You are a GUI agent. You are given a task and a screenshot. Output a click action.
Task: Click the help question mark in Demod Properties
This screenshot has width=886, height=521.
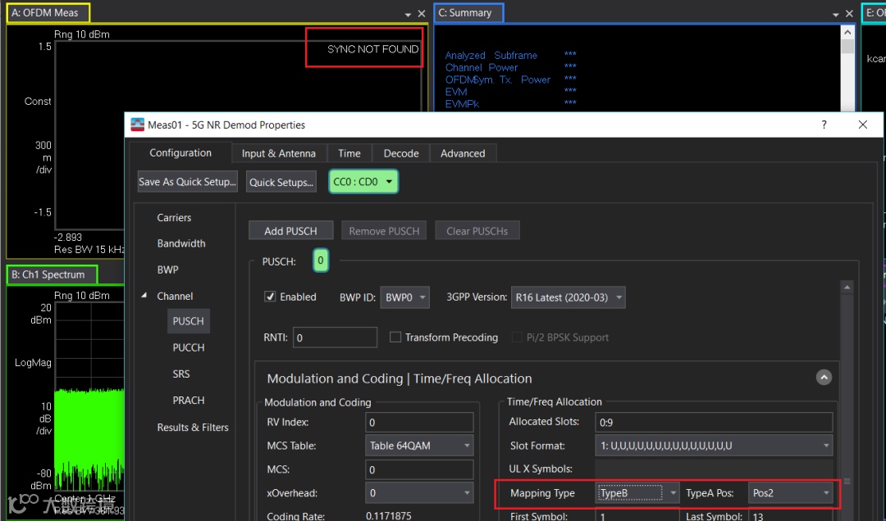[824, 125]
